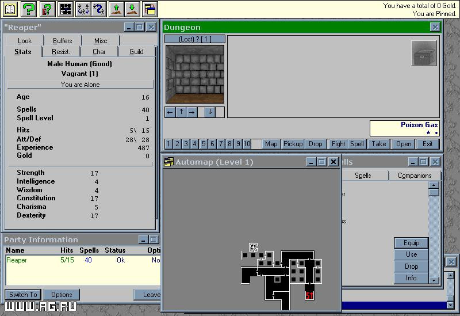Click the Info button

[411, 278]
